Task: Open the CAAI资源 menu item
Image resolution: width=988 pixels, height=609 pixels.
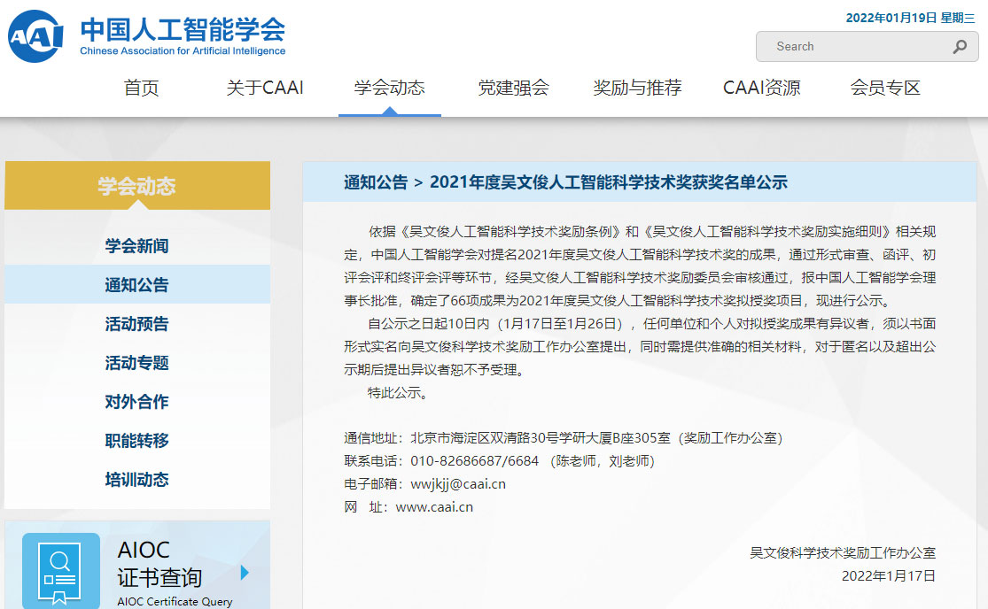Action: [762, 88]
